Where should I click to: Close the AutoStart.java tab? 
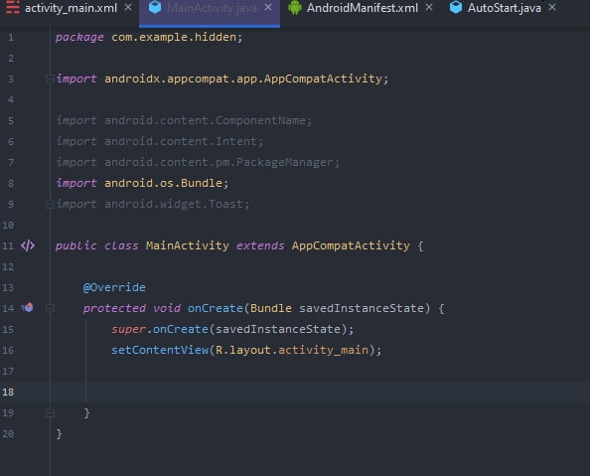pos(552,7)
